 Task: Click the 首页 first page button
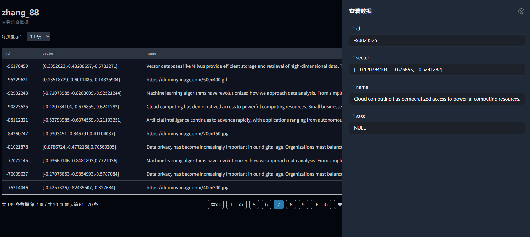[215, 205]
